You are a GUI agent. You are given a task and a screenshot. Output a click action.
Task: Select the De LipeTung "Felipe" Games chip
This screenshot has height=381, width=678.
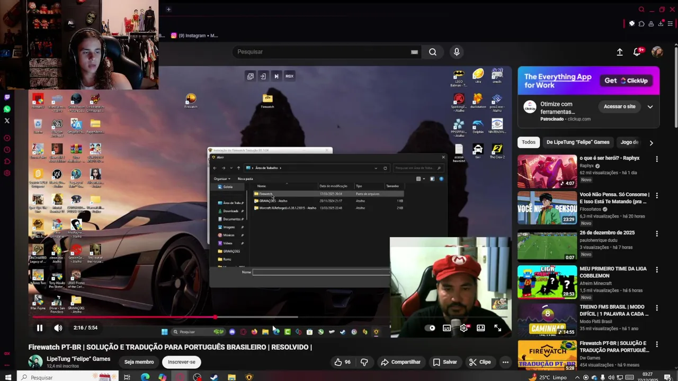[x=578, y=142]
